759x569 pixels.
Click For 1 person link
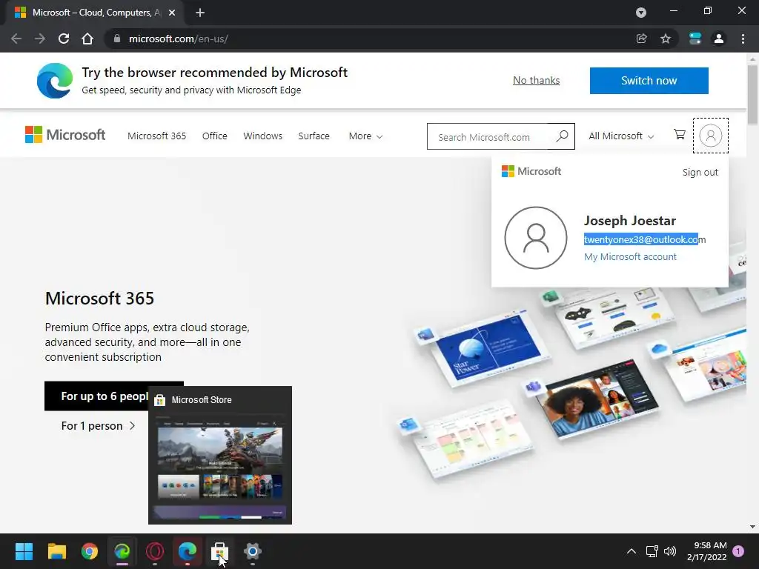click(x=99, y=426)
